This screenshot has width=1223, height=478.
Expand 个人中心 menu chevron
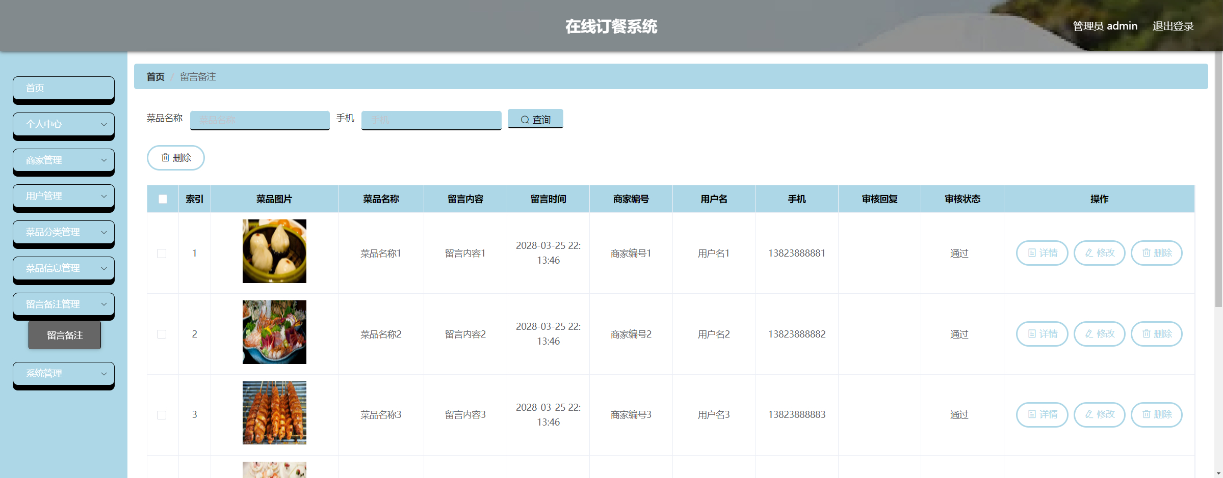[104, 124]
